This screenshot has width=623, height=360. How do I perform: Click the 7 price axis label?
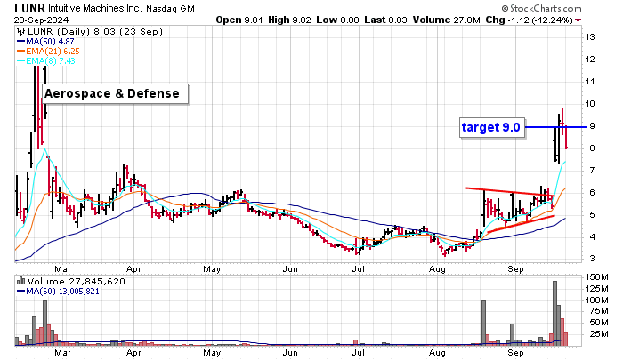pyautogui.click(x=592, y=171)
